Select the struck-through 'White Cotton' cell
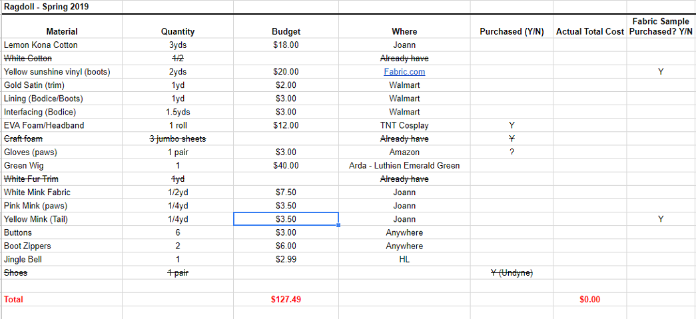 [62, 59]
